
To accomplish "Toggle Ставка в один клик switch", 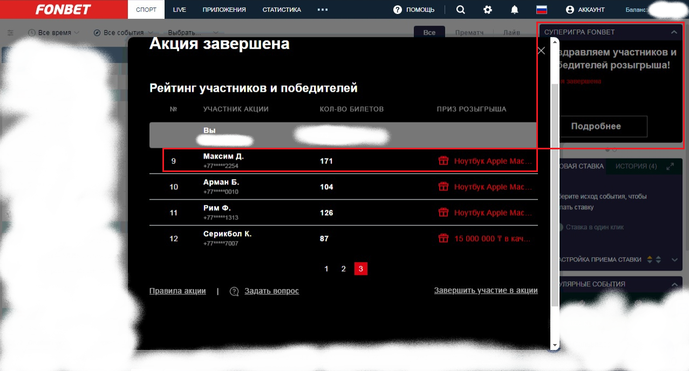I will point(561,227).
